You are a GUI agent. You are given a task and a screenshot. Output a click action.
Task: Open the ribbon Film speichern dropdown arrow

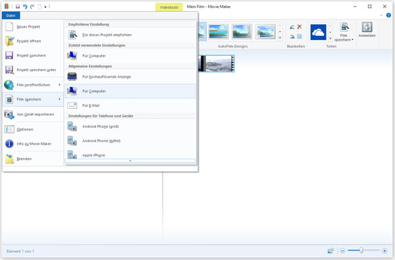point(352,39)
